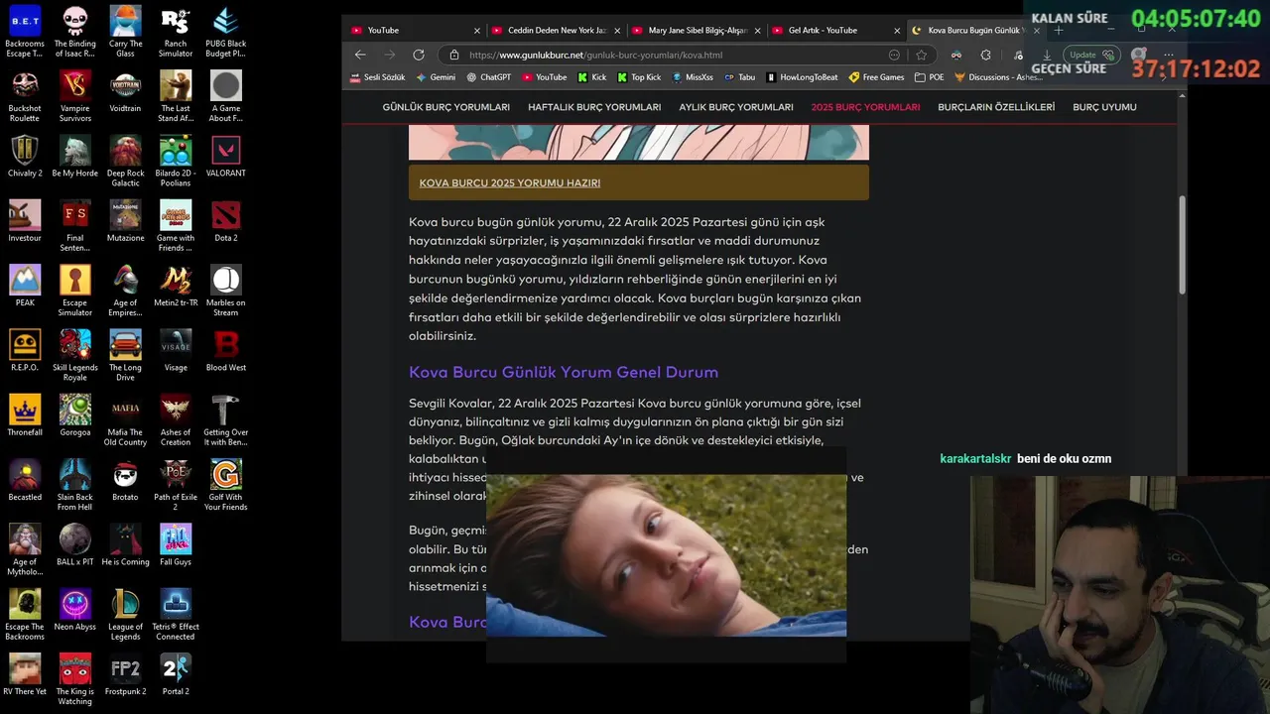Switch to first YouTube tab
The height and width of the screenshot is (714, 1270).
[x=415, y=30]
